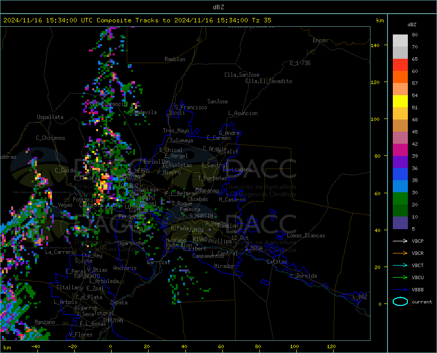The width and height of the screenshot is (437, 353).
Task: Select the light blue 30 dBZ swatch
Action: (x=400, y=186)
